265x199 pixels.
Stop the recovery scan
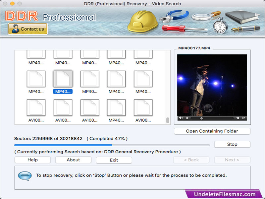click(232, 144)
